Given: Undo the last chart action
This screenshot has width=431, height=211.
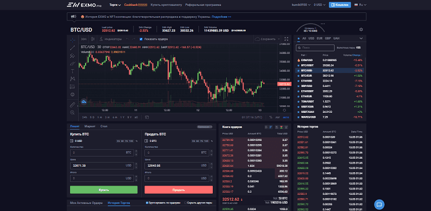Looking at the screenshot, I should click(128, 39).
